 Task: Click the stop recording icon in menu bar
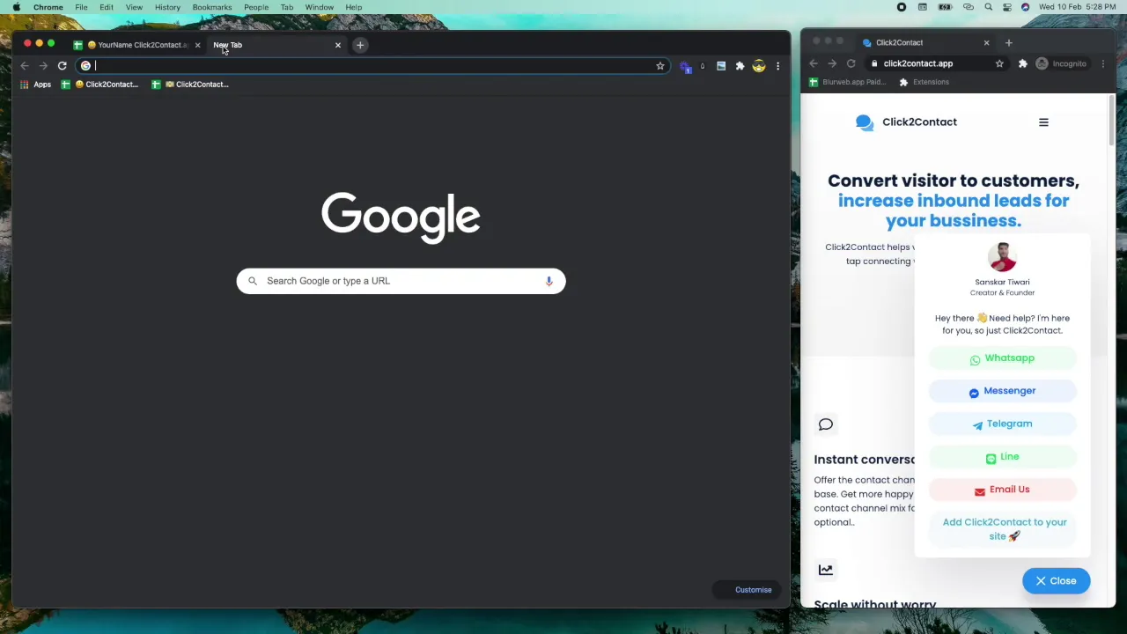(902, 7)
